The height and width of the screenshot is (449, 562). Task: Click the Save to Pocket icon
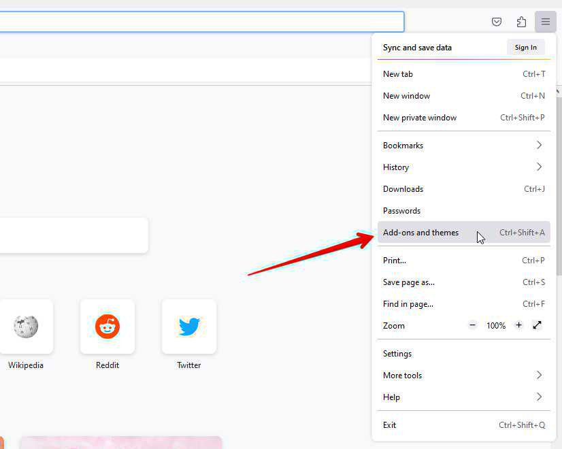[x=497, y=22]
